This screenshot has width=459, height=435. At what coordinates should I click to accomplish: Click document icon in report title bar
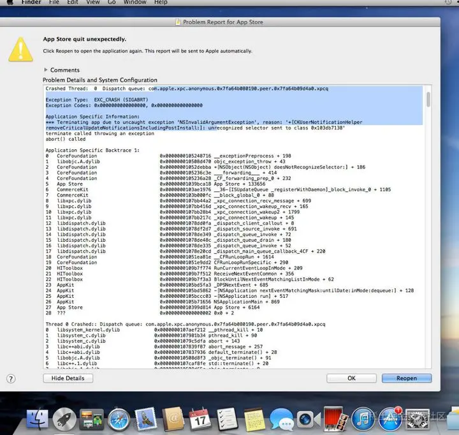point(178,22)
